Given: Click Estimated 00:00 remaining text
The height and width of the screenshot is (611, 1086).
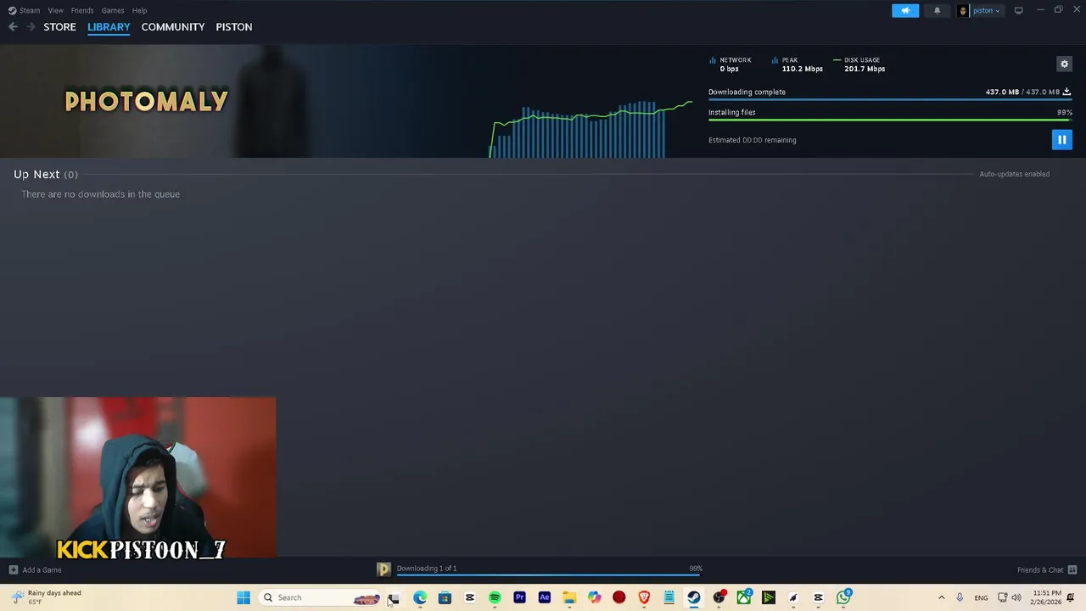Looking at the screenshot, I should 752,140.
